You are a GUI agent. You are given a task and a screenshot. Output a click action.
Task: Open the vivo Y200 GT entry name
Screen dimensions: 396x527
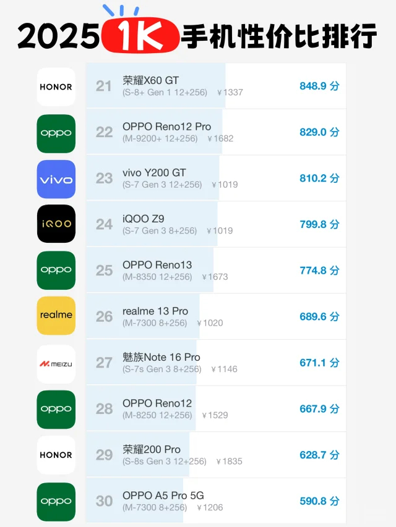(x=154, y=173)
